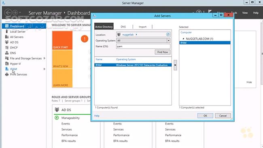Open the DNS role sidebar icon

coord(7,53)
